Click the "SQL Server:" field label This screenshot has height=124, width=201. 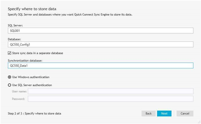point(15,25)
